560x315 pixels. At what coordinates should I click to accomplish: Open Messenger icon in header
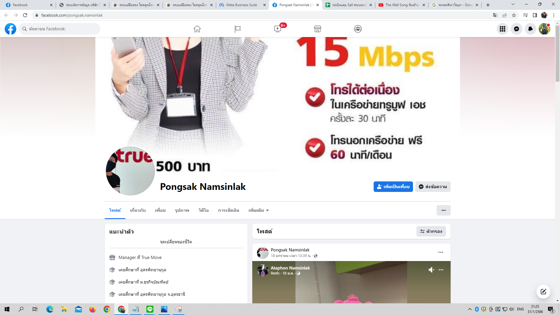pos(517,29)
